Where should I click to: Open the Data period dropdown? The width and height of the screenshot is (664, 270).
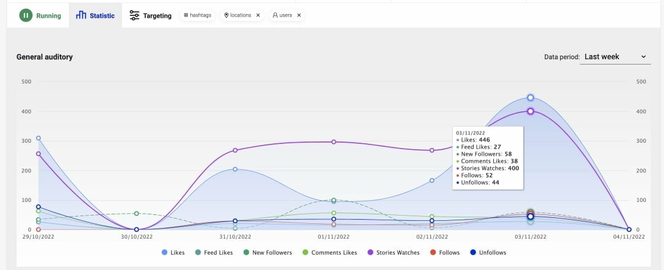tap(615, 57)
